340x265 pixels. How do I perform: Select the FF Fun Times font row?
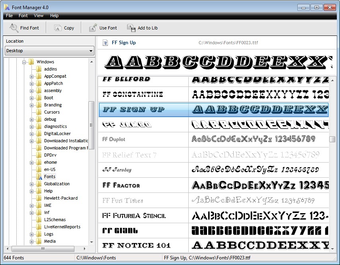coord(213,200)
